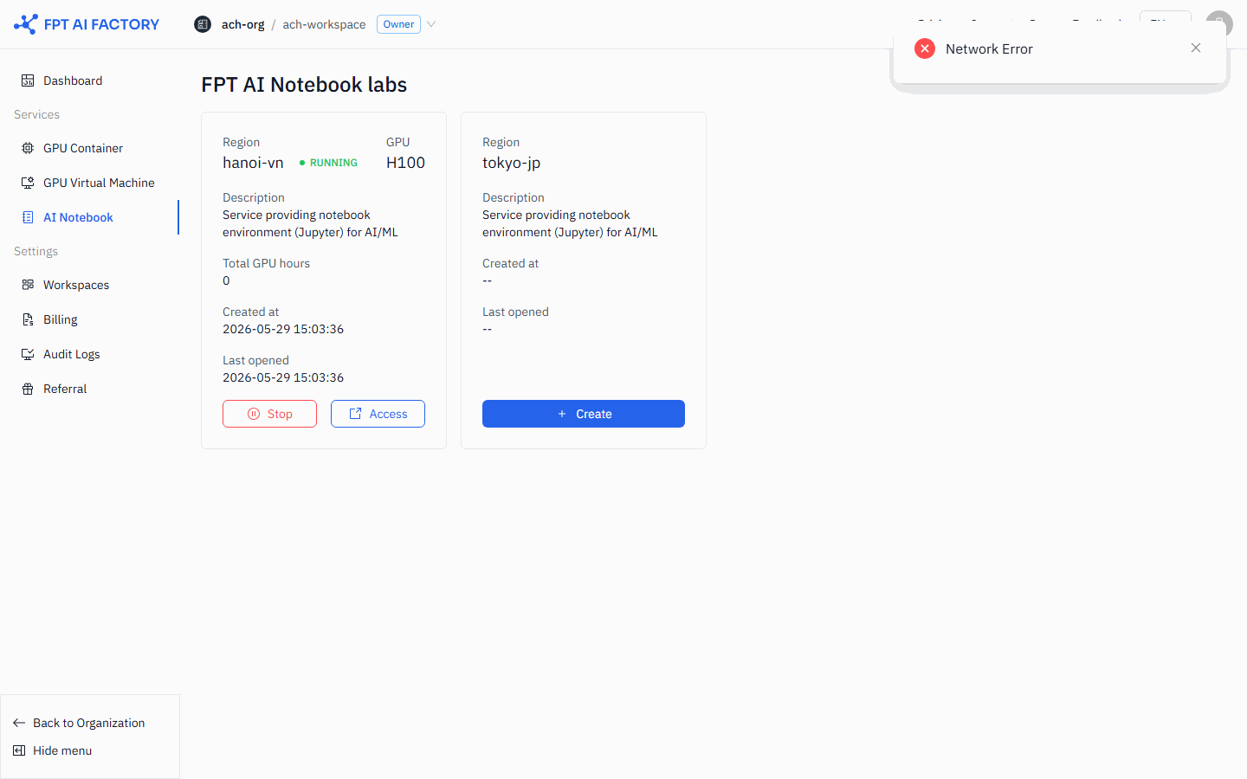
Task: Click the hanoi-vn Last opened timestamp value
Action: [x=283, y=377]
